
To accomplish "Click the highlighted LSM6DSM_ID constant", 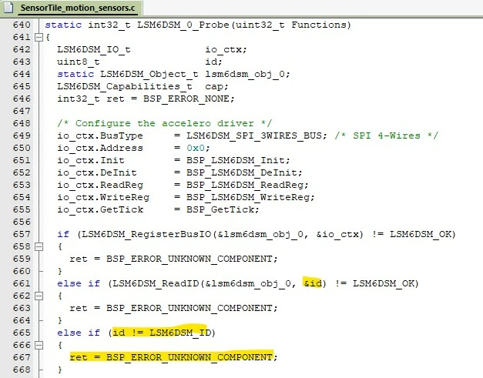I will [180, 333].
